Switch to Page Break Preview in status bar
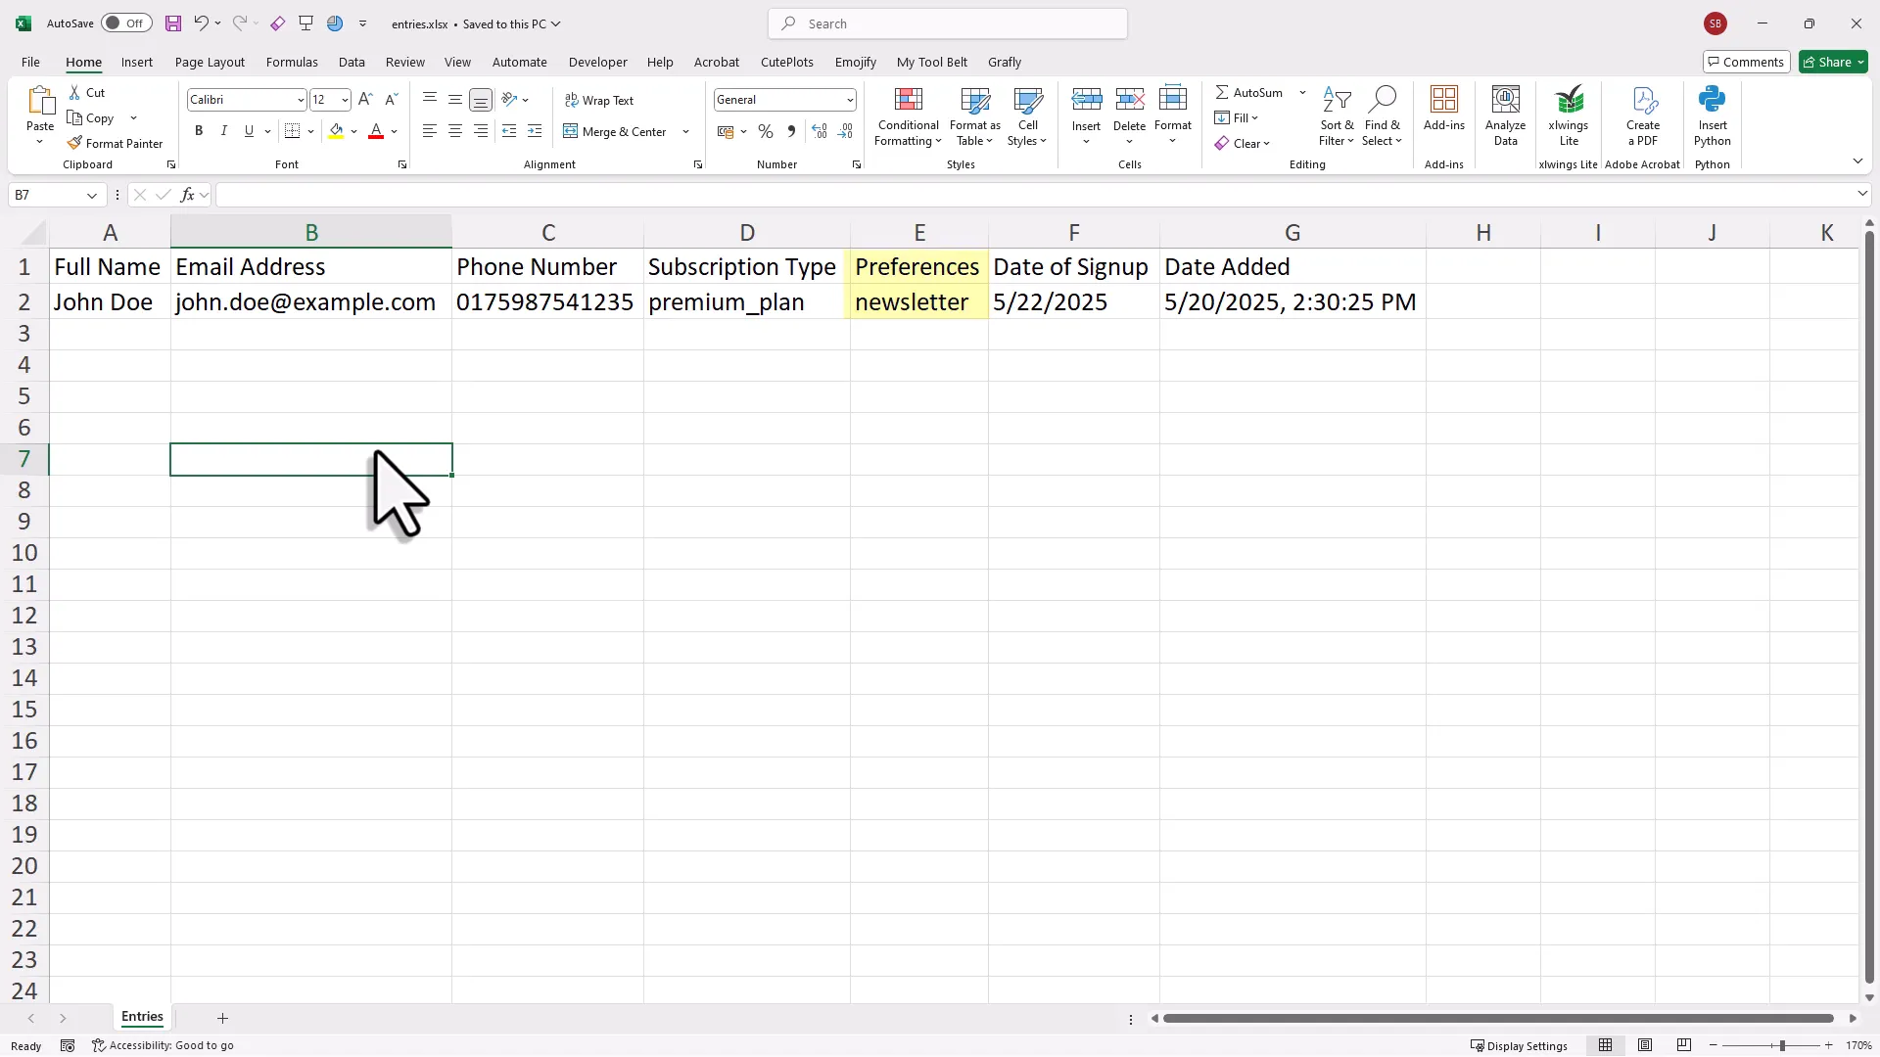The width and height of the screenshot is (1880, 1057). tap(1684, 1045)
